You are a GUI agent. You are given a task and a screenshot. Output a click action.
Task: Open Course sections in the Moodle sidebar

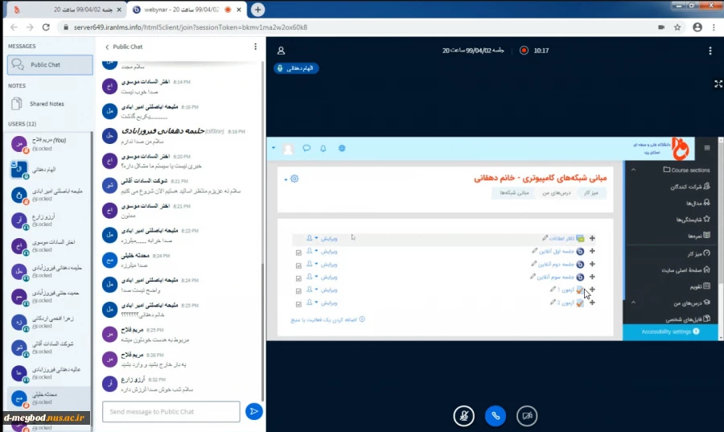coord(686,170)
